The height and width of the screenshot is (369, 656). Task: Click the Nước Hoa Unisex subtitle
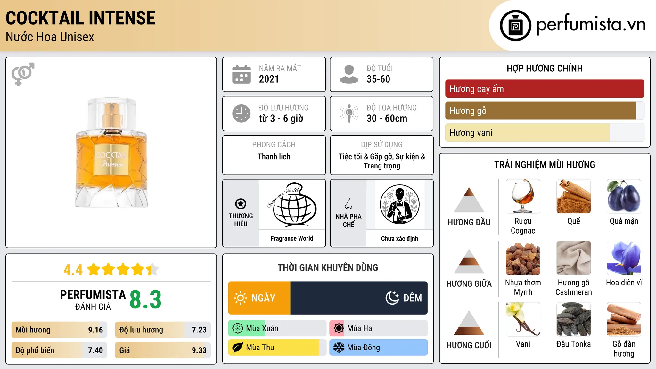click(x=50, y=37)
